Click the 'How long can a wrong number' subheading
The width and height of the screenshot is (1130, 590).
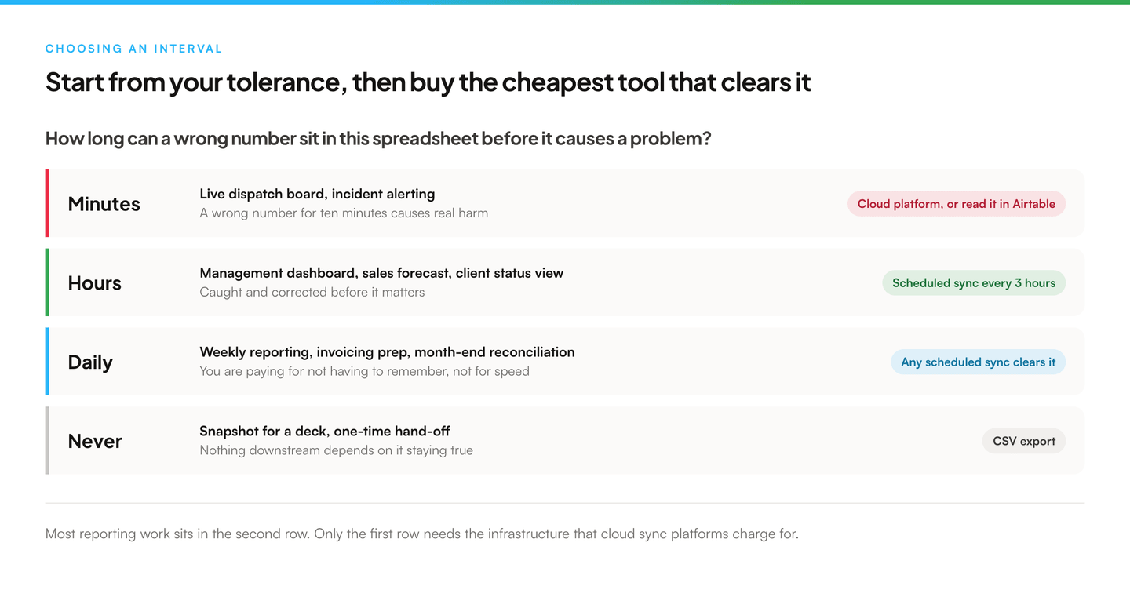click(378, 139)
